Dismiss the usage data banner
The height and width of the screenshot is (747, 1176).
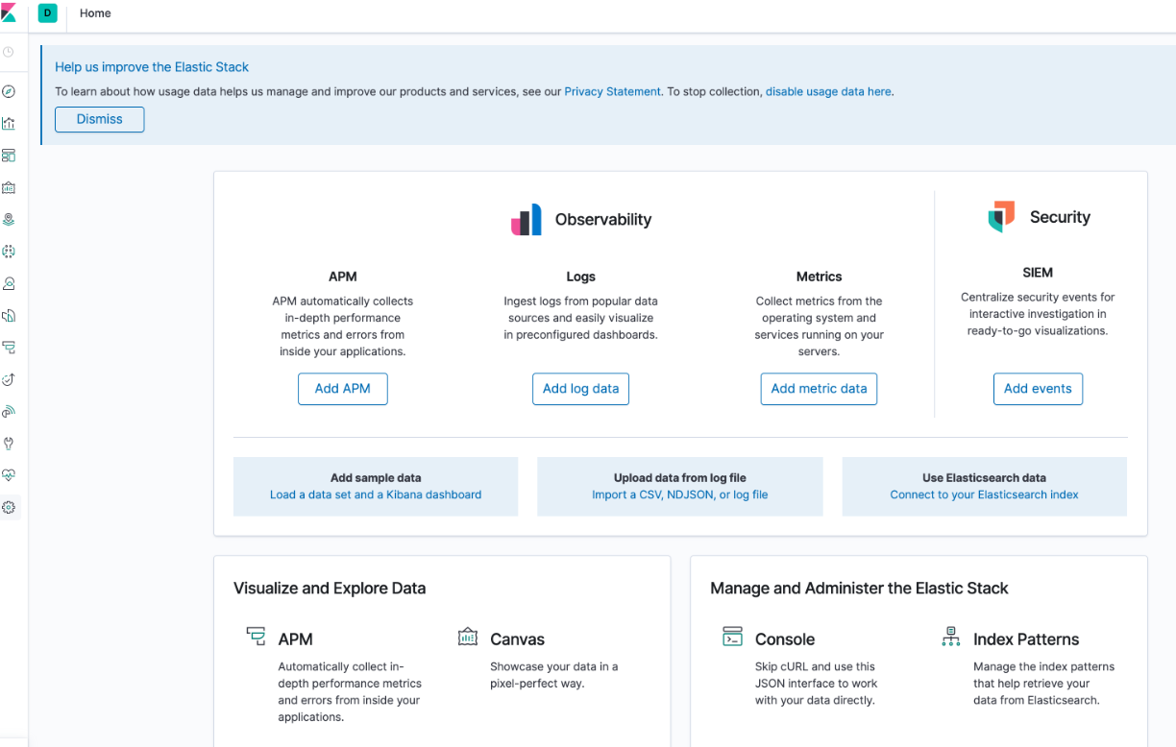pos(100,119)
